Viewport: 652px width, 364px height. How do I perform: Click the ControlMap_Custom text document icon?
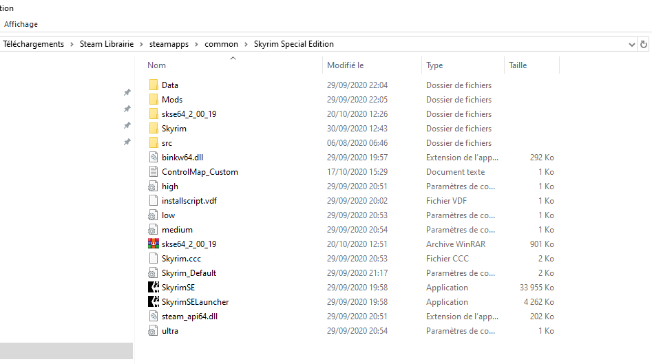(x=154, y=171)
